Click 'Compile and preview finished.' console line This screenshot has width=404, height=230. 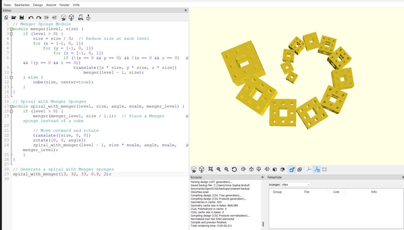pyautogui.click(x=209, y=222)
